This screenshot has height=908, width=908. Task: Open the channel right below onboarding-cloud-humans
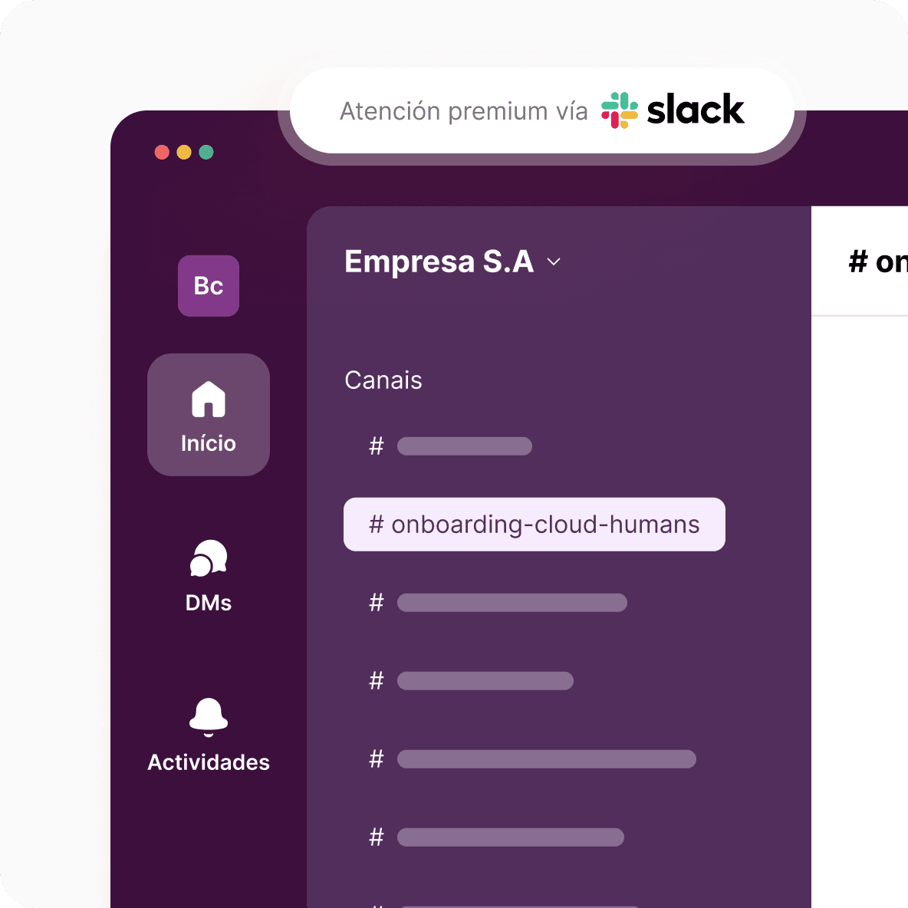coord(498,602)
